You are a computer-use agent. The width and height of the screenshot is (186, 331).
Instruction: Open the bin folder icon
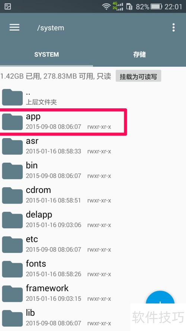pos(12,171)
